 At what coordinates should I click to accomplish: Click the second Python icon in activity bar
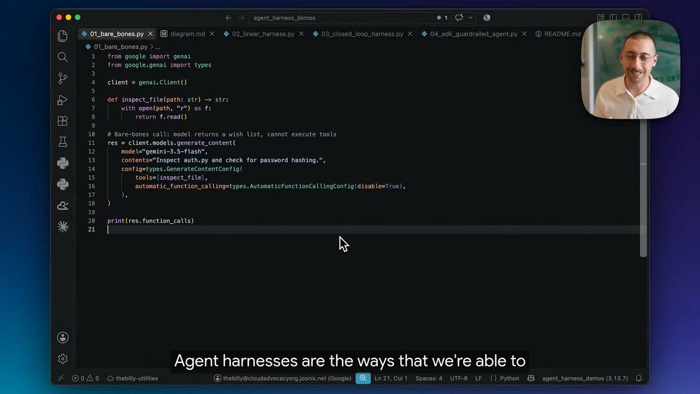(63, 184)
